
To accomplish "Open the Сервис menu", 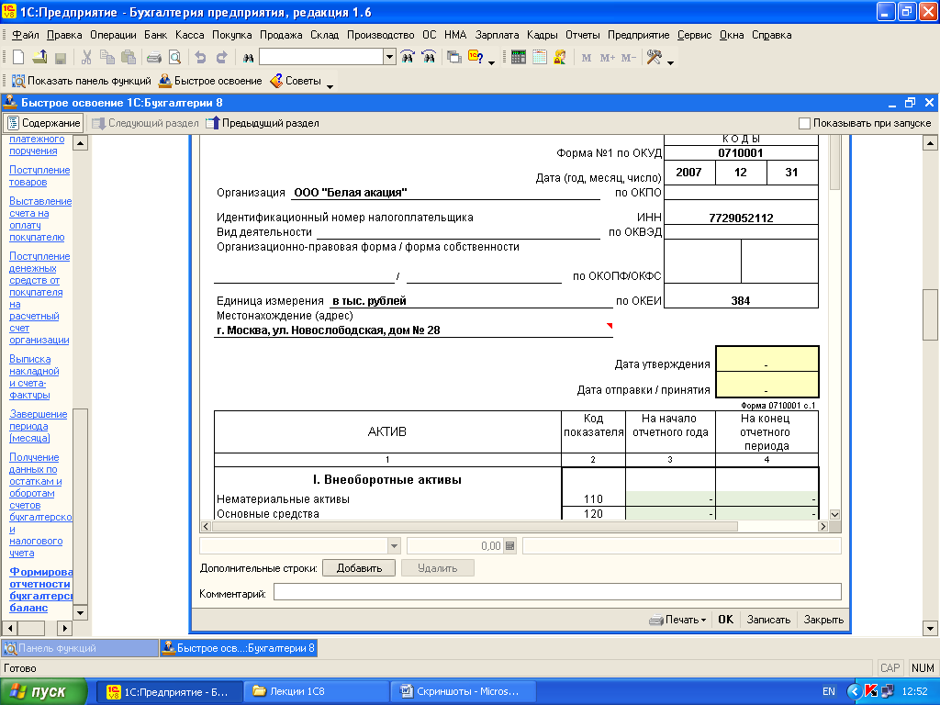I will coord(694,35).
